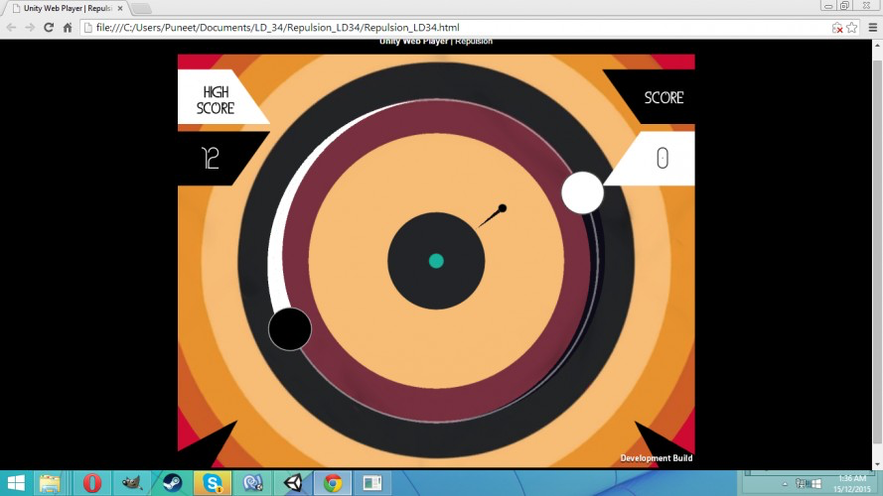
Task: Click the page info icon before URL
Action: click(87, 28)
